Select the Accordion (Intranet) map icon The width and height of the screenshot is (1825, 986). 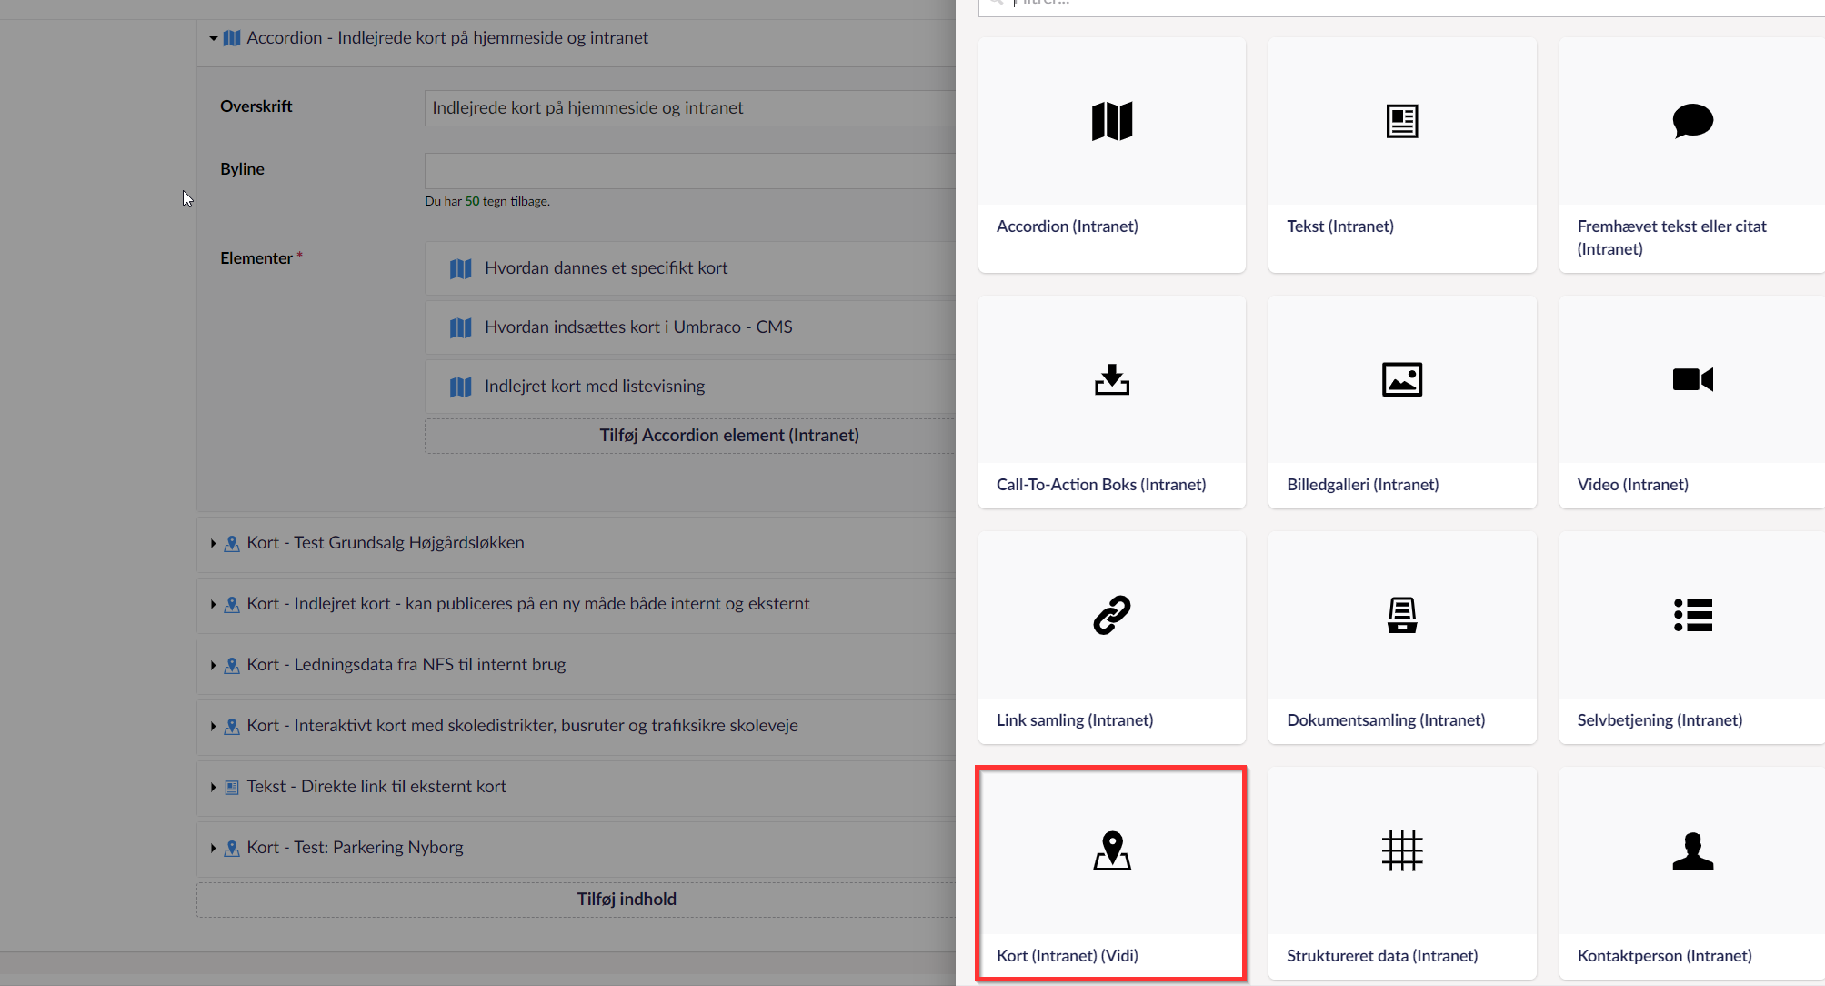[1111, 121]
